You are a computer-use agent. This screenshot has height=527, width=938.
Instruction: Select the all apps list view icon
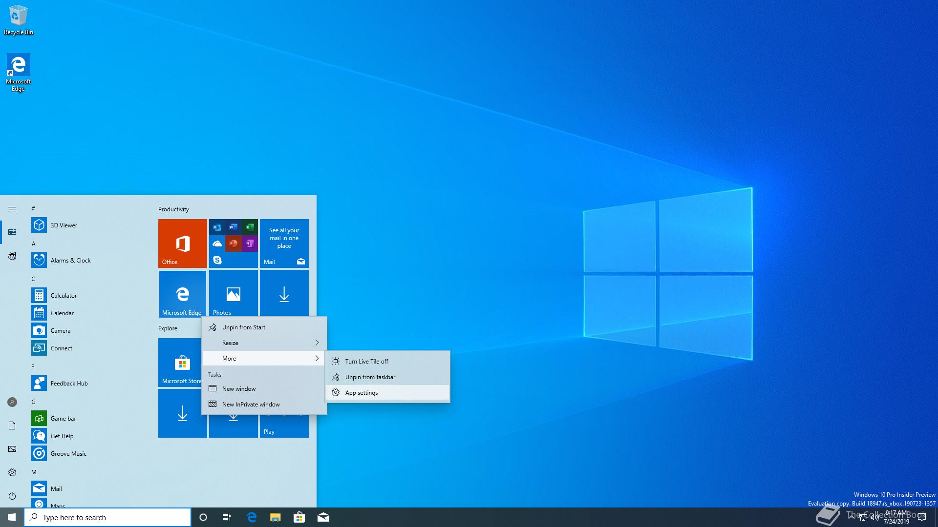pos(12,256)
